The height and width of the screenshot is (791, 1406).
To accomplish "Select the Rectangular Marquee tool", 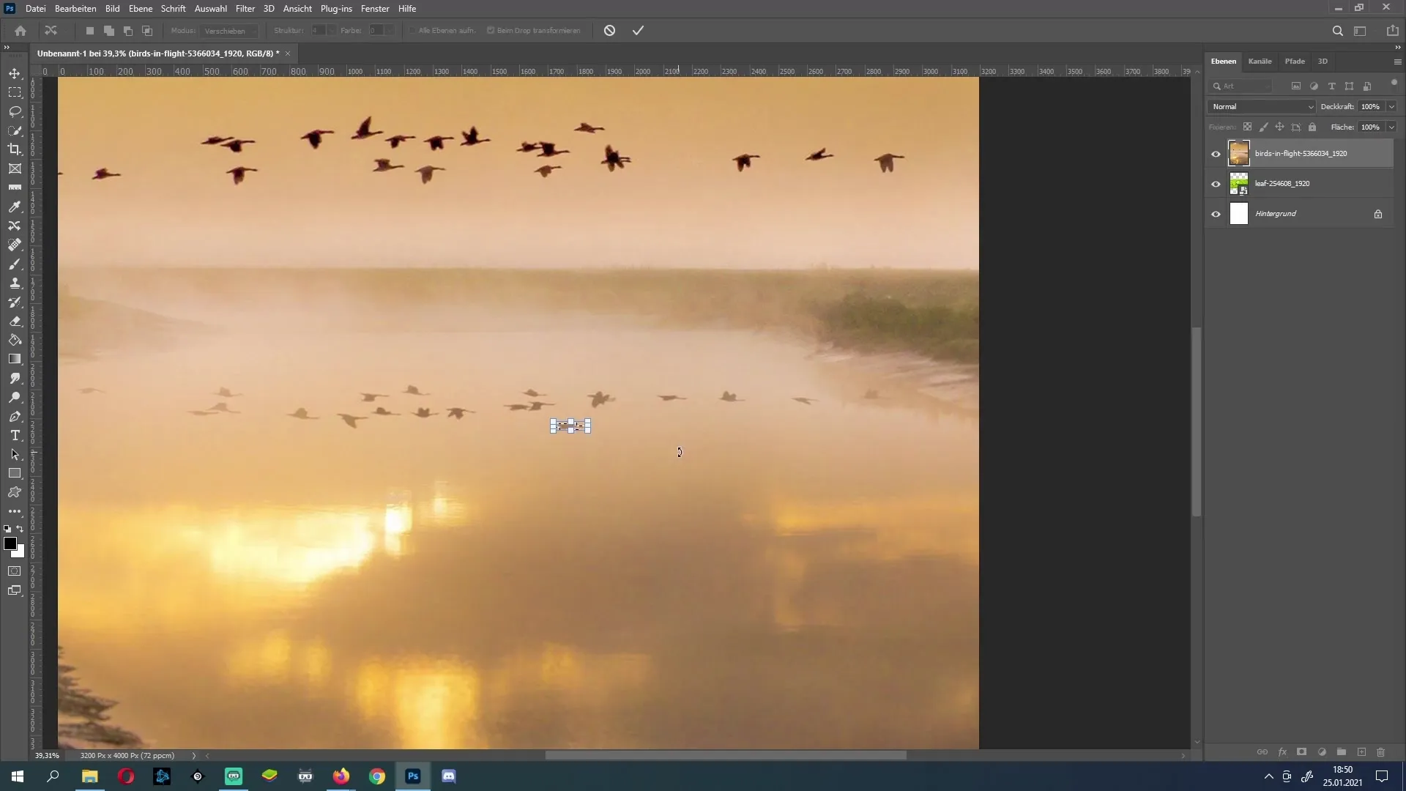I will pyautogui.click(x=15, y=92).
